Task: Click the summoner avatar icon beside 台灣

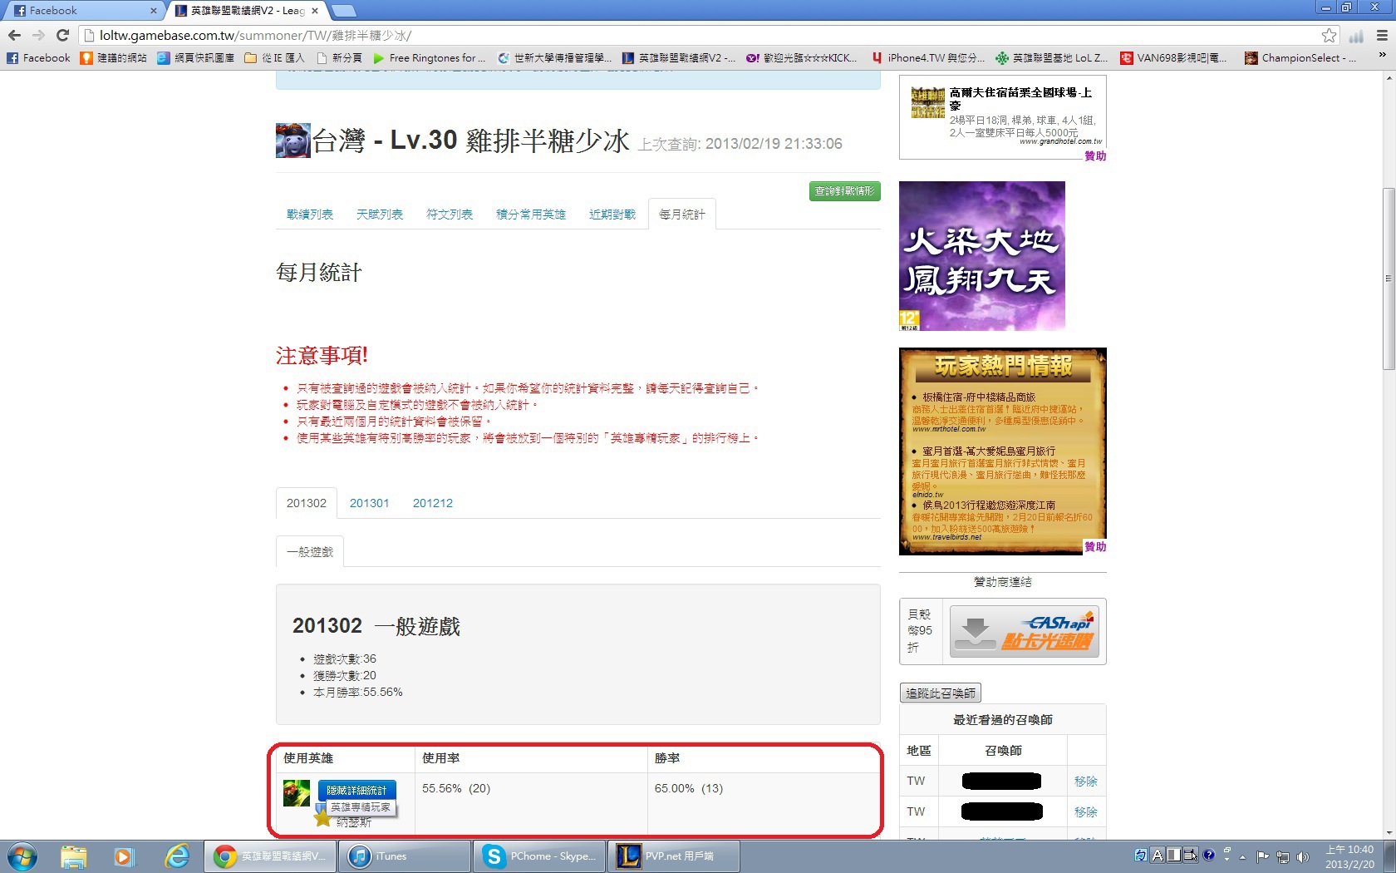Action: [292, 141]
